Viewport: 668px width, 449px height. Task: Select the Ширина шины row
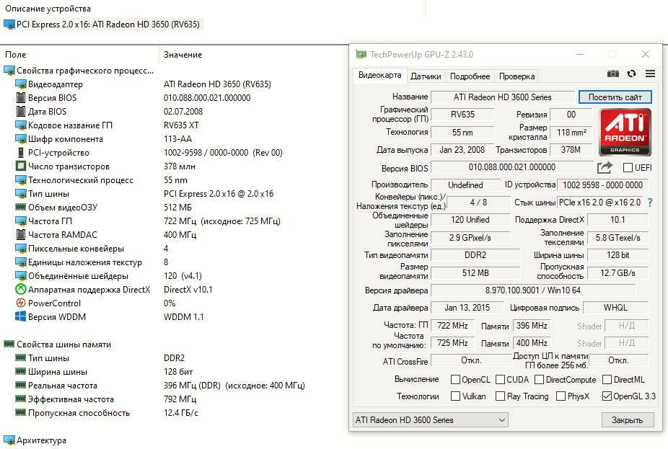point(58,372)
